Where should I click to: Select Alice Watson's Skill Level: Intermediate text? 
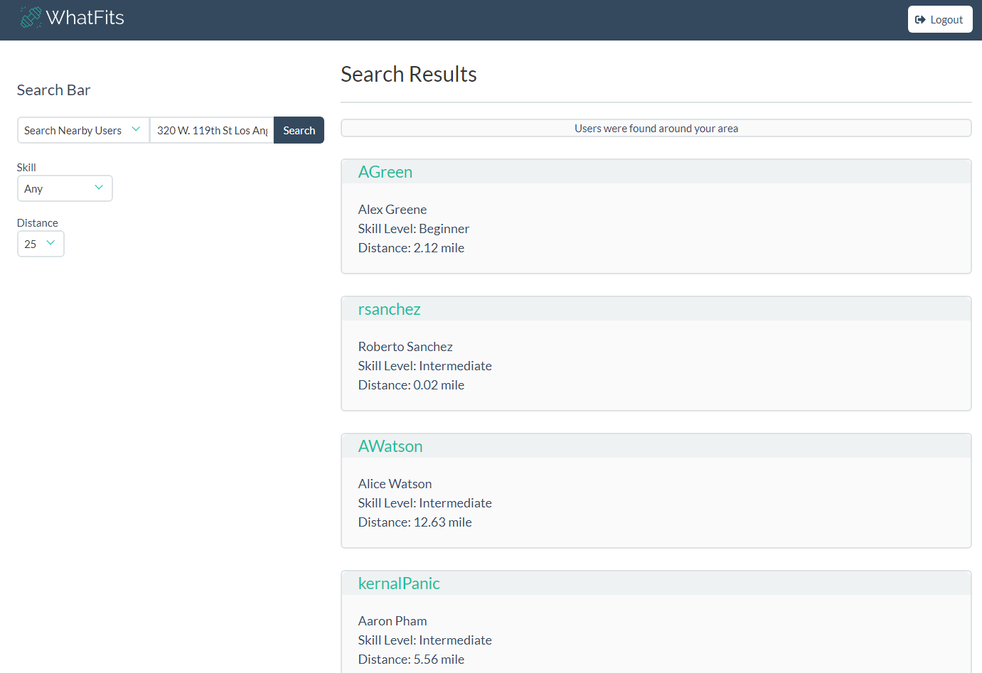click(425, 503)
